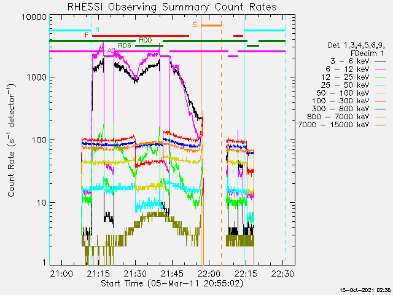Click the red 100 - 300 keV legend line
Image resolution: width=393 pixels, height=295 pixels.
379,101
